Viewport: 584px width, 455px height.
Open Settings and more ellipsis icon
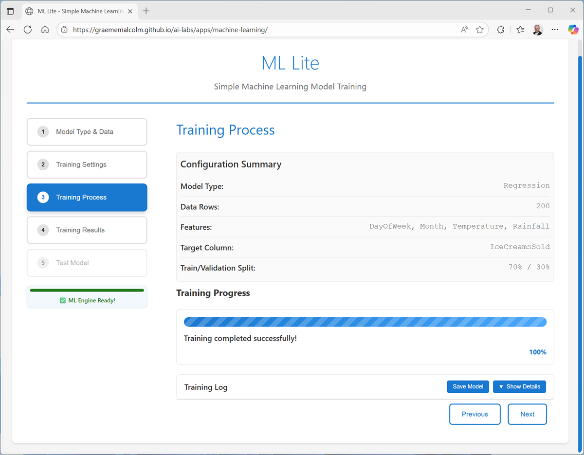click(x=555, y=29)
